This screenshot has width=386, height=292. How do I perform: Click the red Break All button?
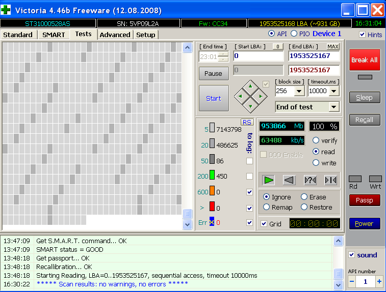pyautogui.click(x=364, y=60)
